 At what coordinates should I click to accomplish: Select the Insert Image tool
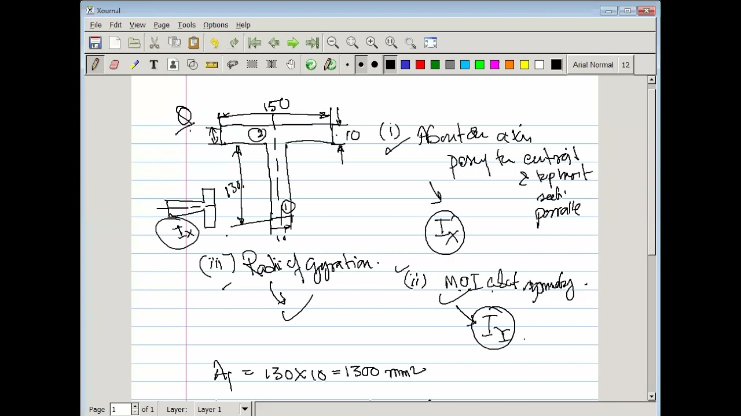coord(173,65)
